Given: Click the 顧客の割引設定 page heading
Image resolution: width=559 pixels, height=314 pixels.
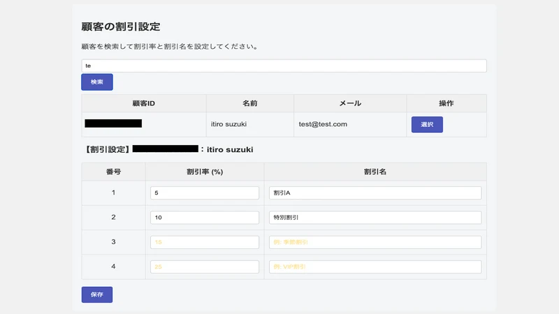Looking at the screenshot, I should click(x=121, y=27).
